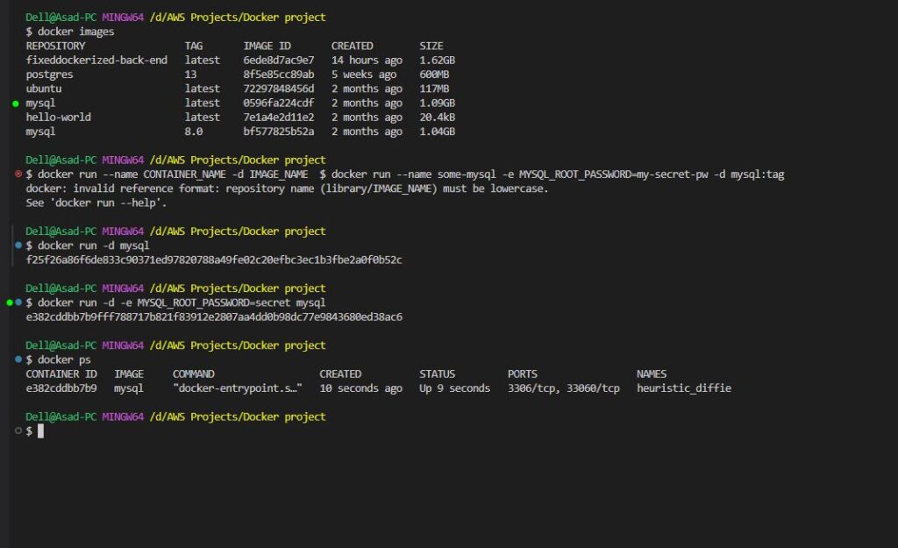Click container ID e382cddbb7b9 in docker ps output
This screenshot has width=898, height=548.
tap(61, 388)
